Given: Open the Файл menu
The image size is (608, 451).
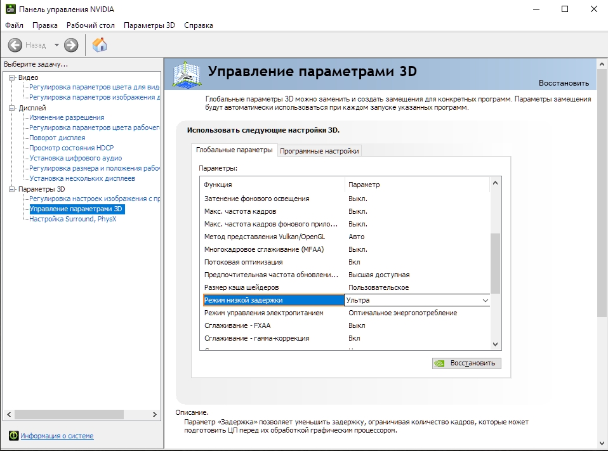Looking at the screenshot, I should click(15, 25).
